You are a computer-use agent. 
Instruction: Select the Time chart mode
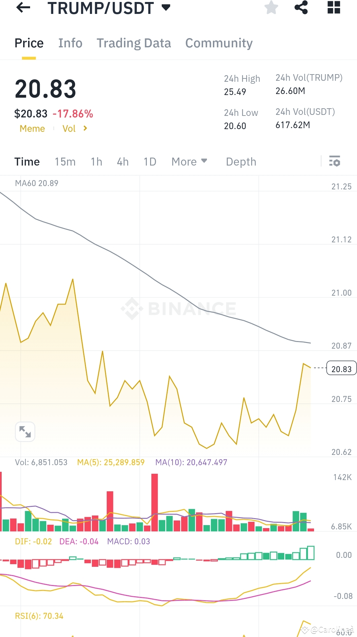(x=27, y=162)
